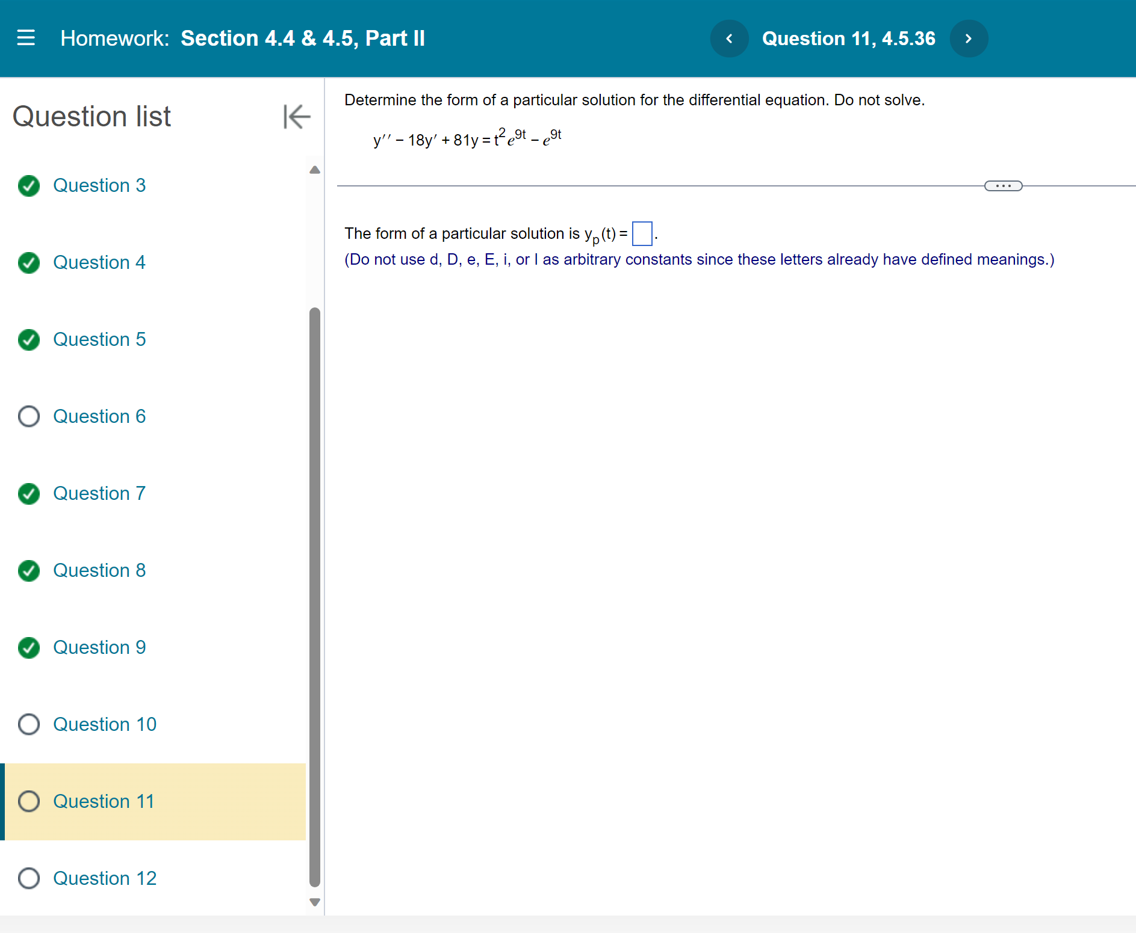Collapse the Question list panel
1136x933 pixels.
(x=296, y=117)
